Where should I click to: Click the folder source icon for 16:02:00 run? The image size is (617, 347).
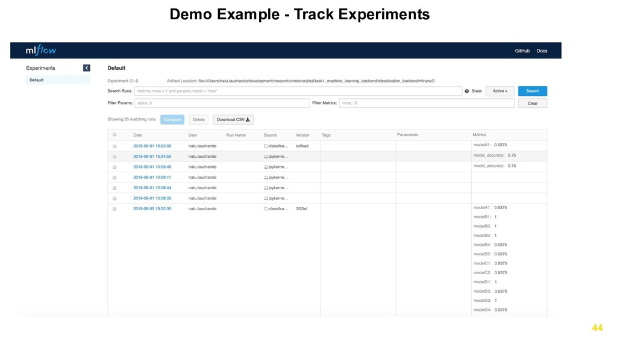(266, 146)
